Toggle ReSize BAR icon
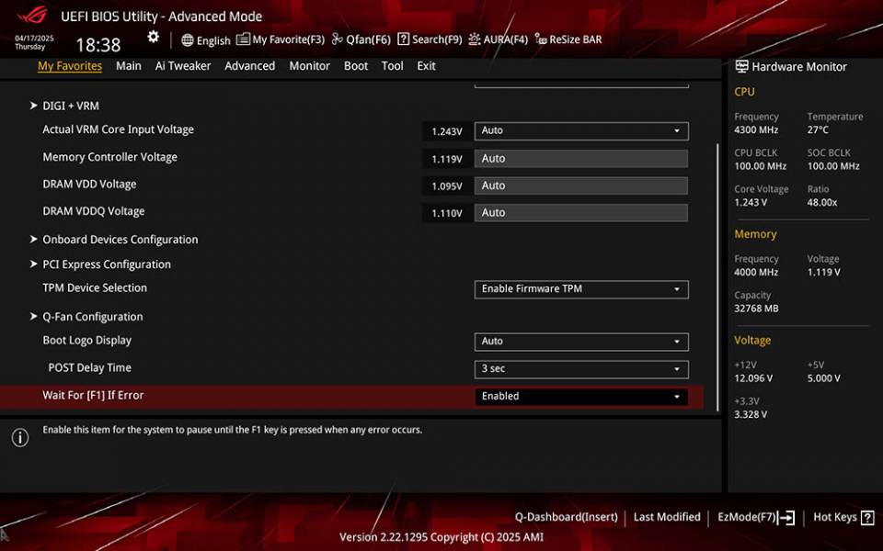Screen dimensions: 883x551 (541, 39)
